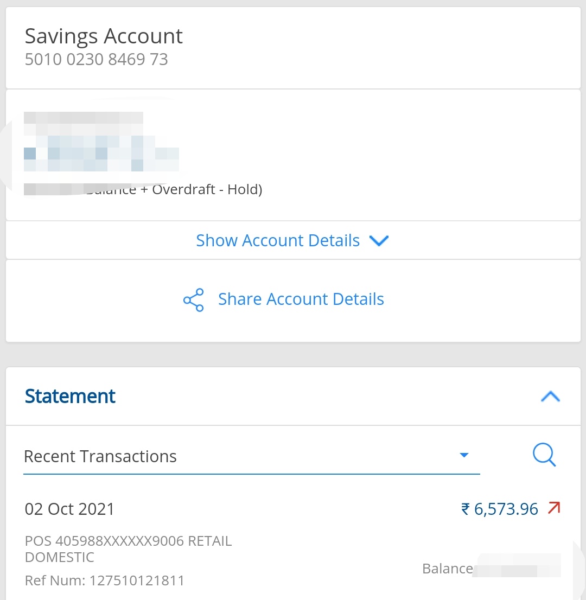The width and height of the screenshot is (586, 600).
Task: Click the Balance + Overdraft - Hold caption
Action: click(174, 190)
